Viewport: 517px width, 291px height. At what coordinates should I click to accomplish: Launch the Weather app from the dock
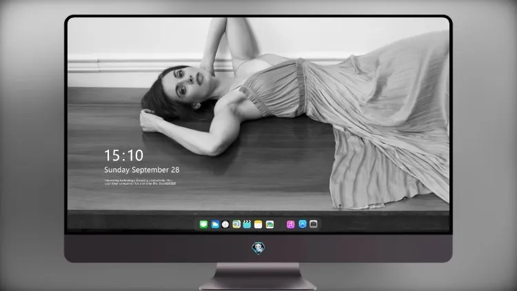point(215,225)
